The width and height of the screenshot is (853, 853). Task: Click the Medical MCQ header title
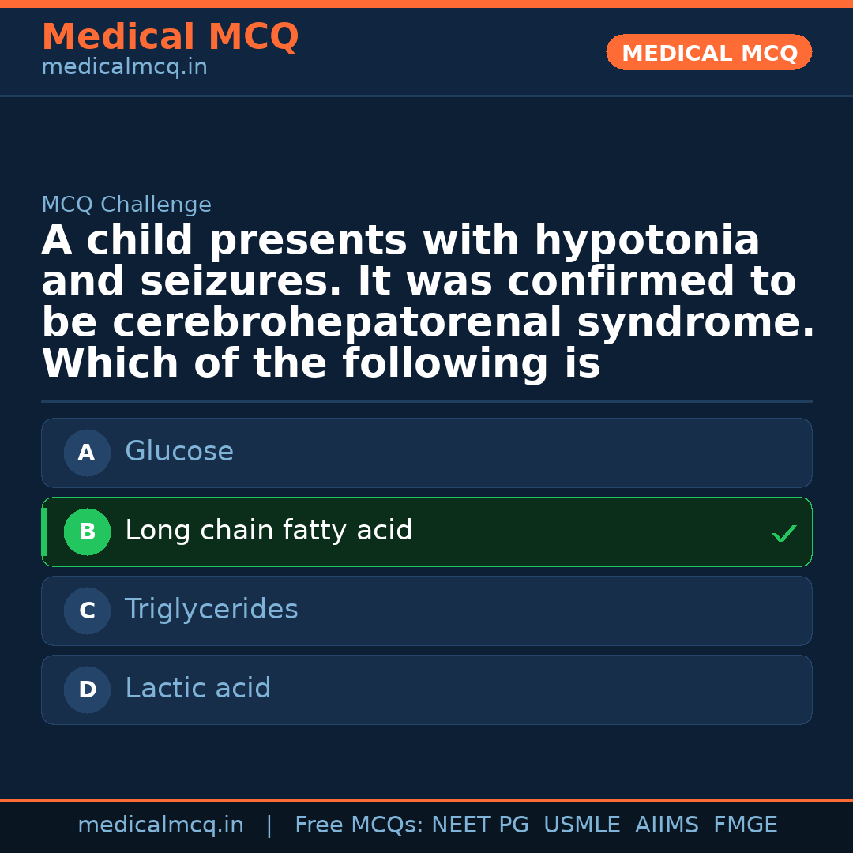[x=170, y=37]
